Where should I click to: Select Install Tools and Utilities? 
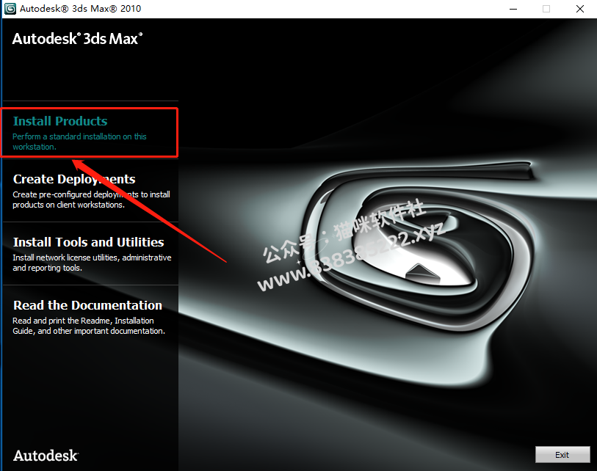point(88,242)
